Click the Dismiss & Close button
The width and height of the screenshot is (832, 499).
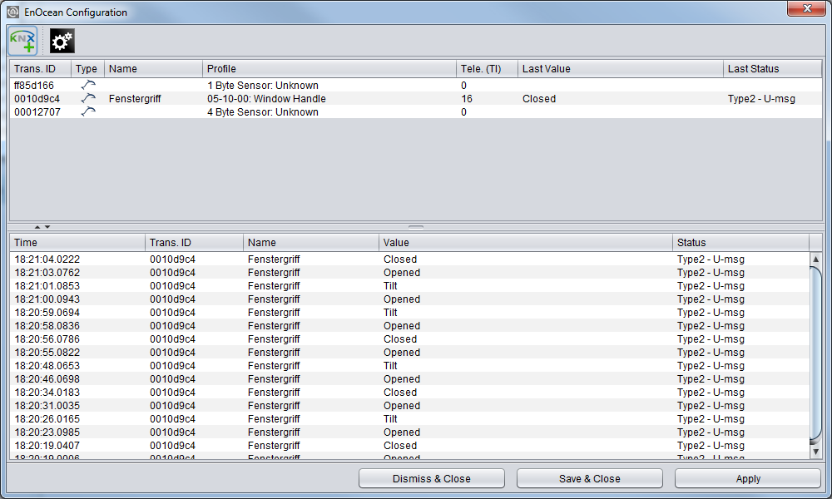(431, 478)
